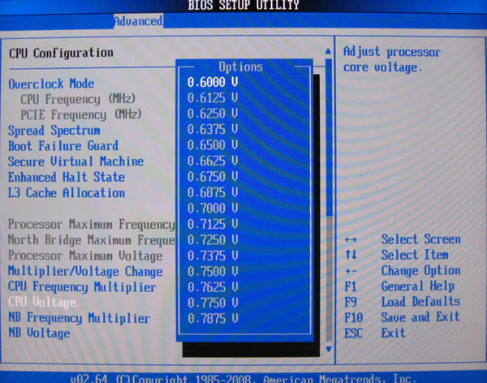
Task: Click the left-right arrows key icon
Action: [x=351, y=240]
